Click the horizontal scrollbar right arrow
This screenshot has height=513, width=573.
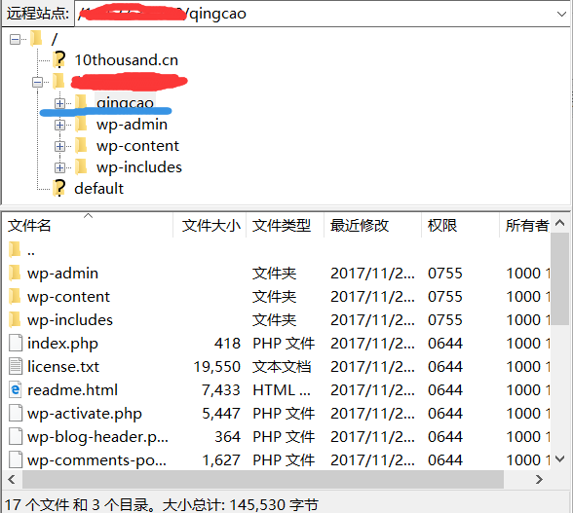pos(539,479)
